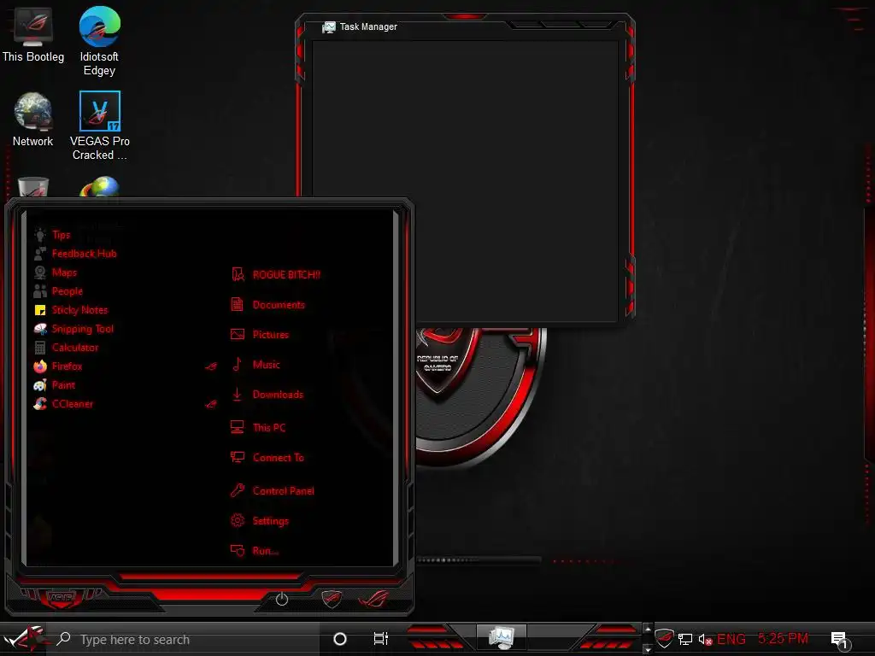Click the ROG logo button in start menu
The width and height of the screenshot is (875, 656).
(374, 599)
